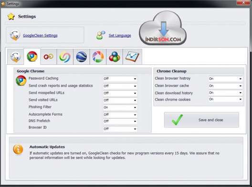Open the Clean download history dropdown

click(225, 93)
